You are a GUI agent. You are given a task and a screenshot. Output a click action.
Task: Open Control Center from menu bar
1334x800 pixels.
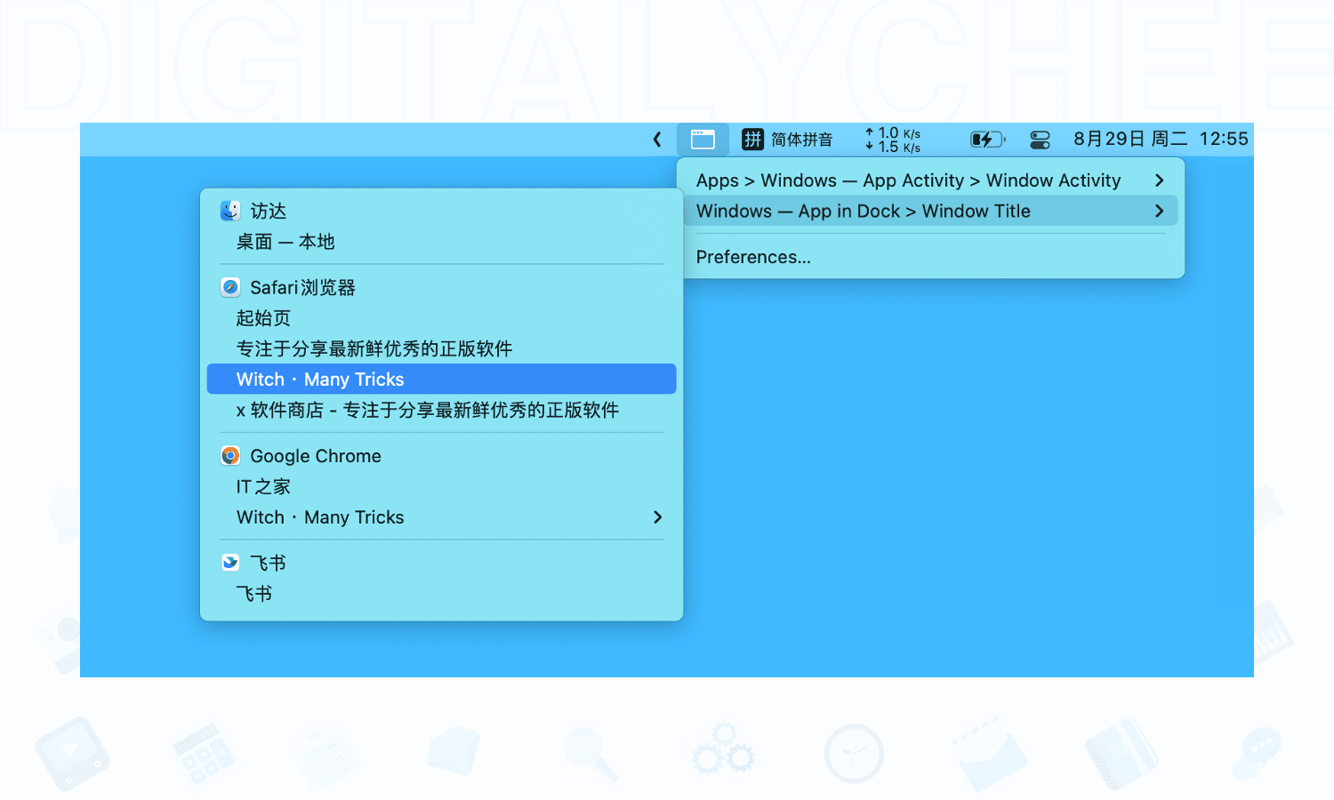coord(1040,140)
